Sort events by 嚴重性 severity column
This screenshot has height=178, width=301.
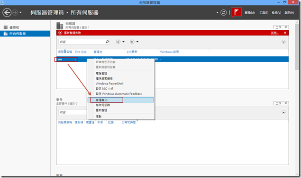coord(90,122)
